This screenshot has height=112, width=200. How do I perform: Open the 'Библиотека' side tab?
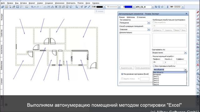click(2, 65)
